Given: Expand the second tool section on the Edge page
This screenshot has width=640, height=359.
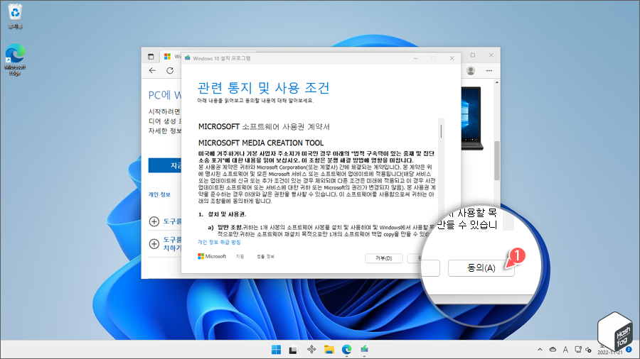Looking at the screenshot, I should coord(154,244).
